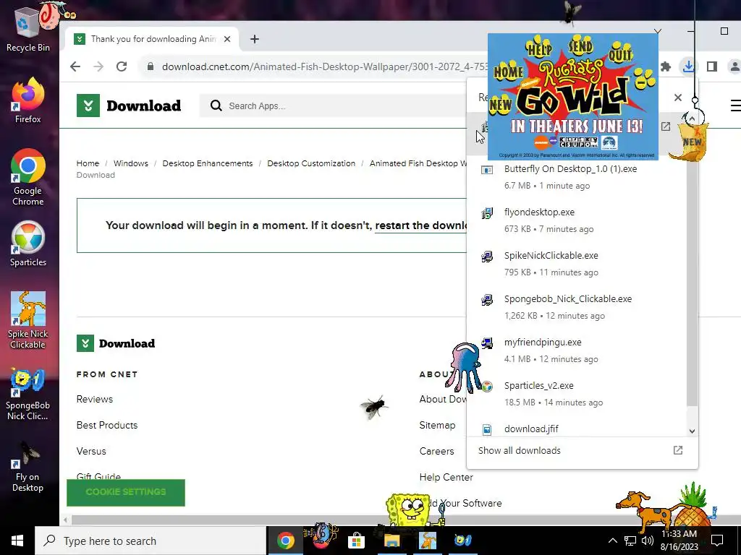Screen dimensions: 741x555
Task: Click the page horizontal scrollbar left arrow
Action: (x=66, y=520)
